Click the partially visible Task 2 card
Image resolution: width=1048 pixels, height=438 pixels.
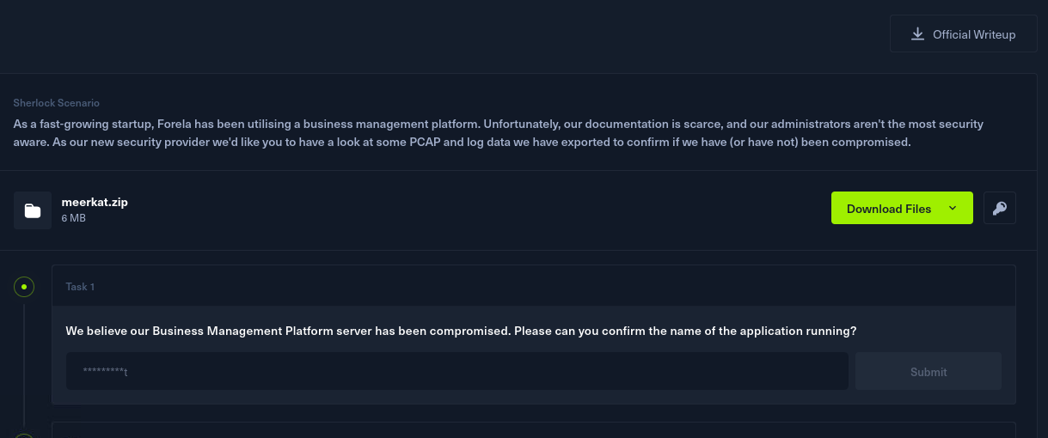[533, 430]
